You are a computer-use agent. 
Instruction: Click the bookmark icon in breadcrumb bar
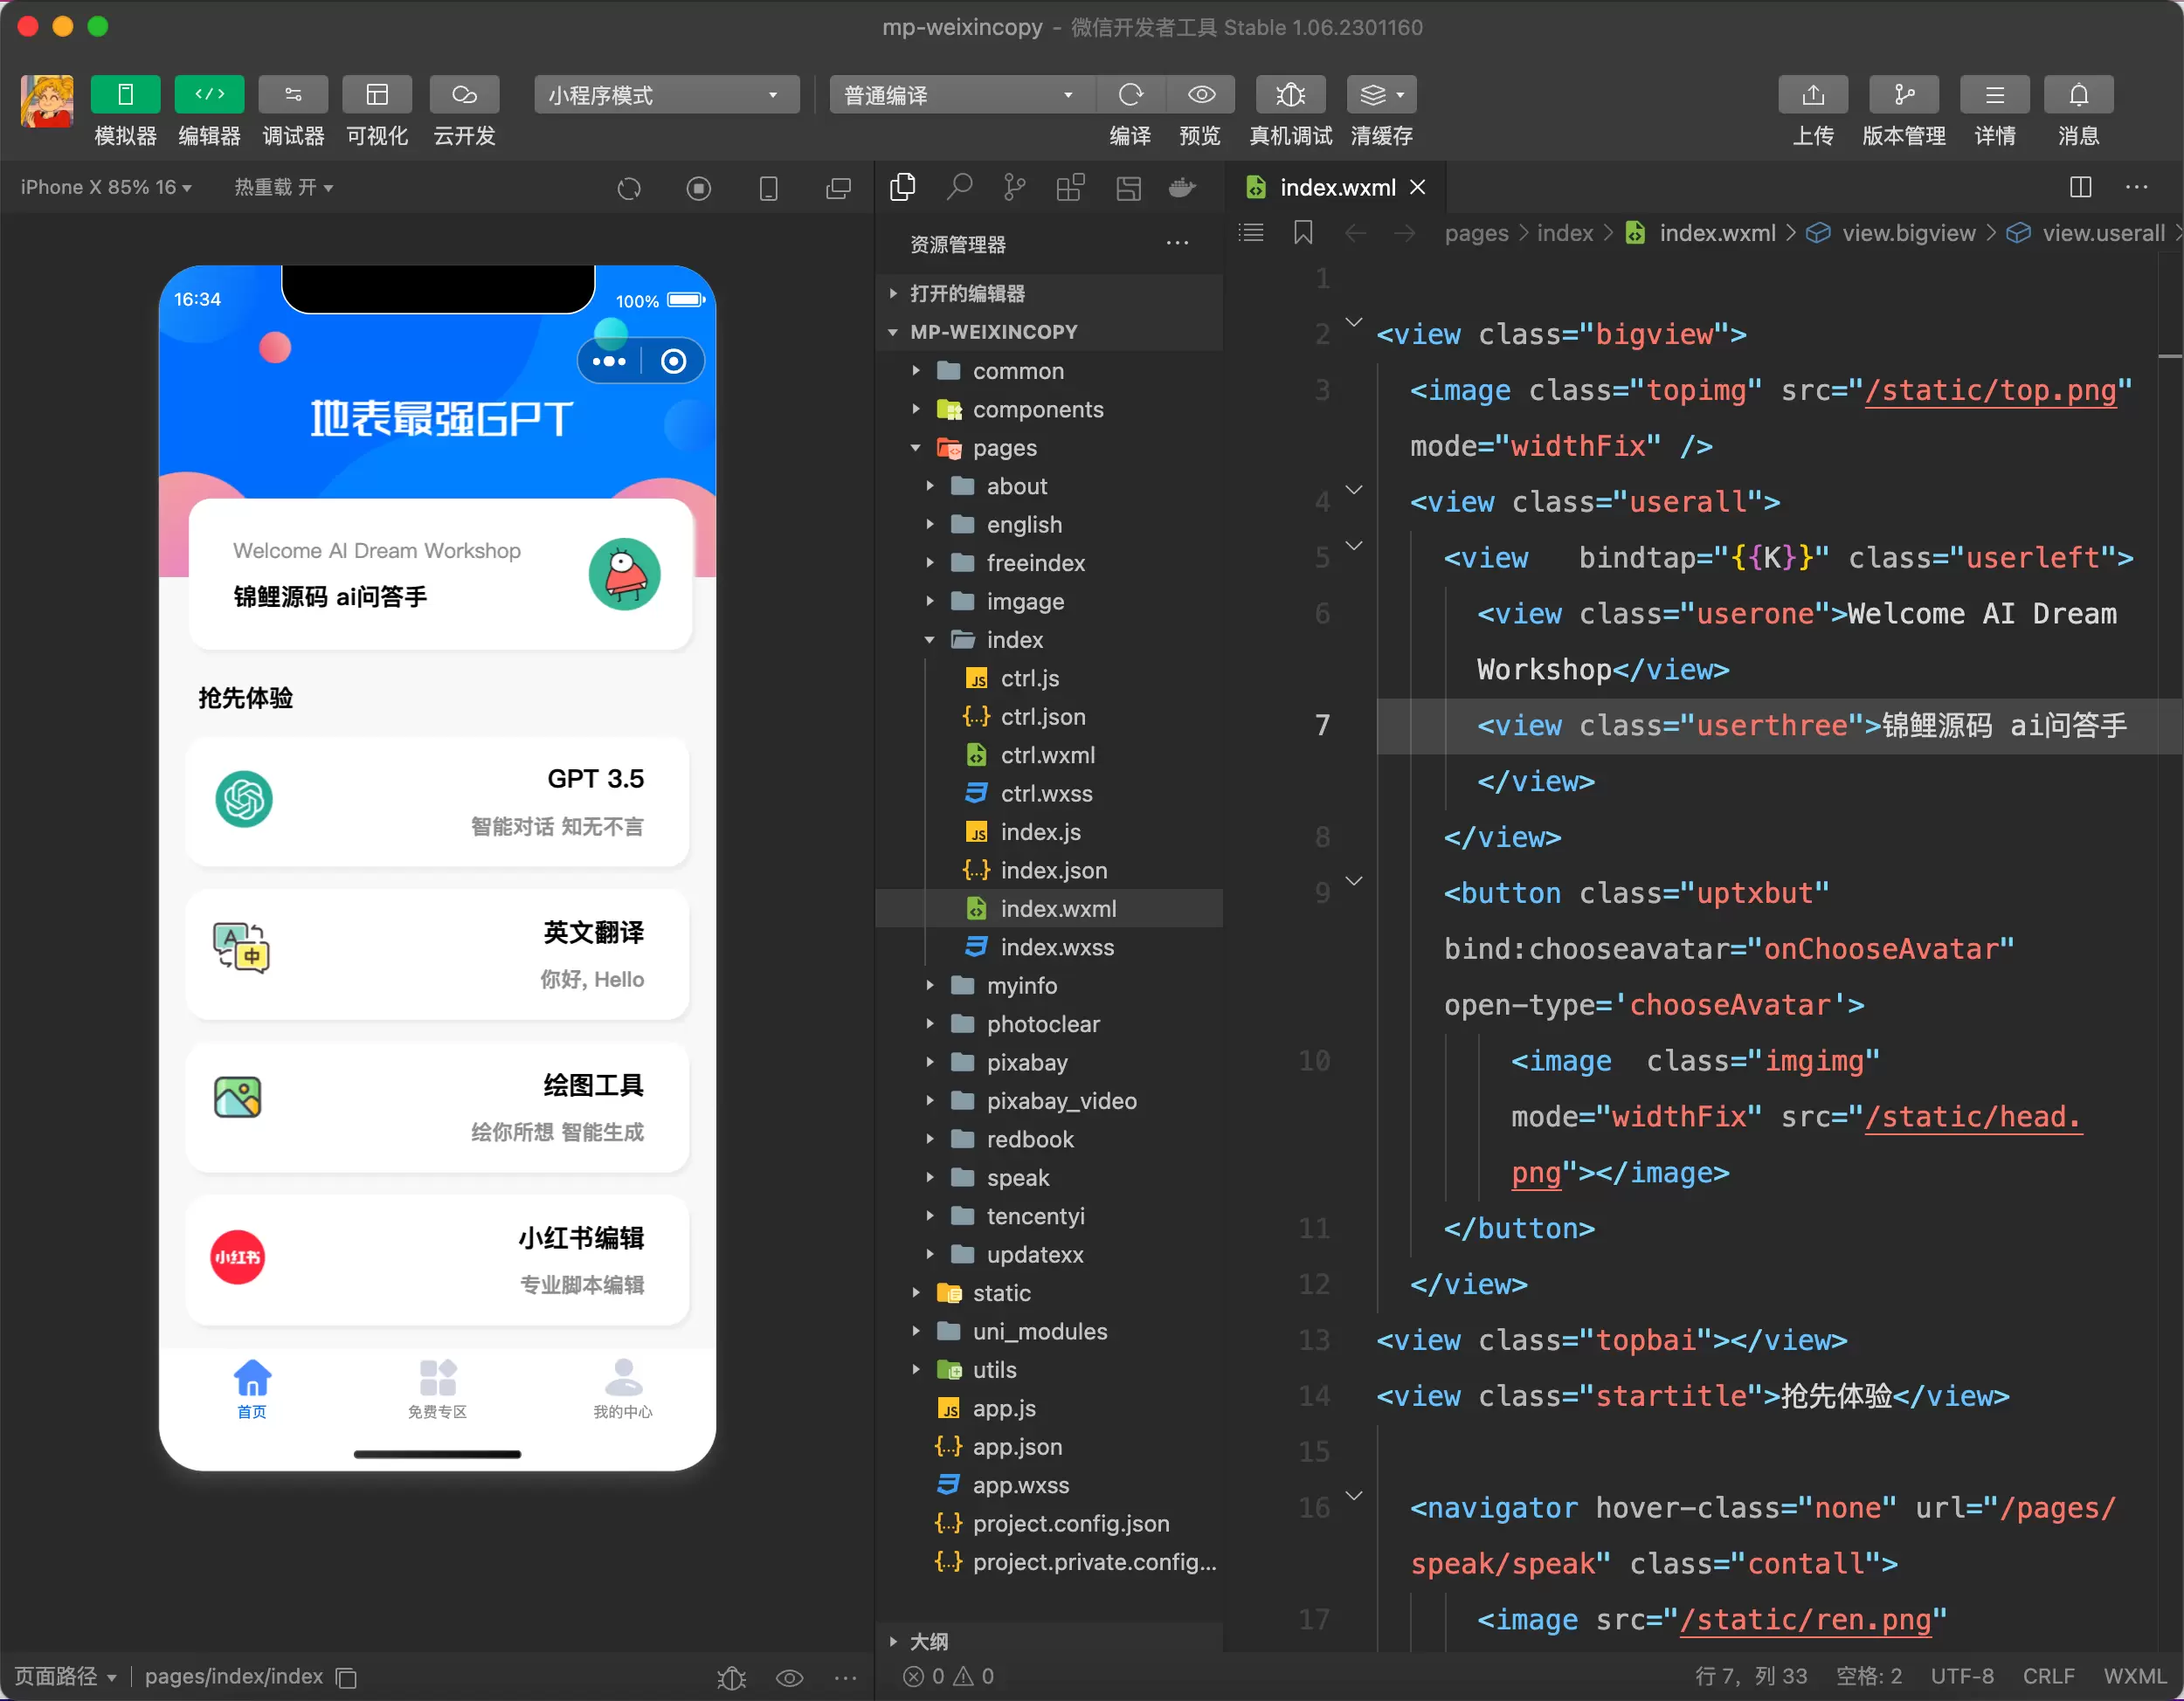coord(1303,233)
